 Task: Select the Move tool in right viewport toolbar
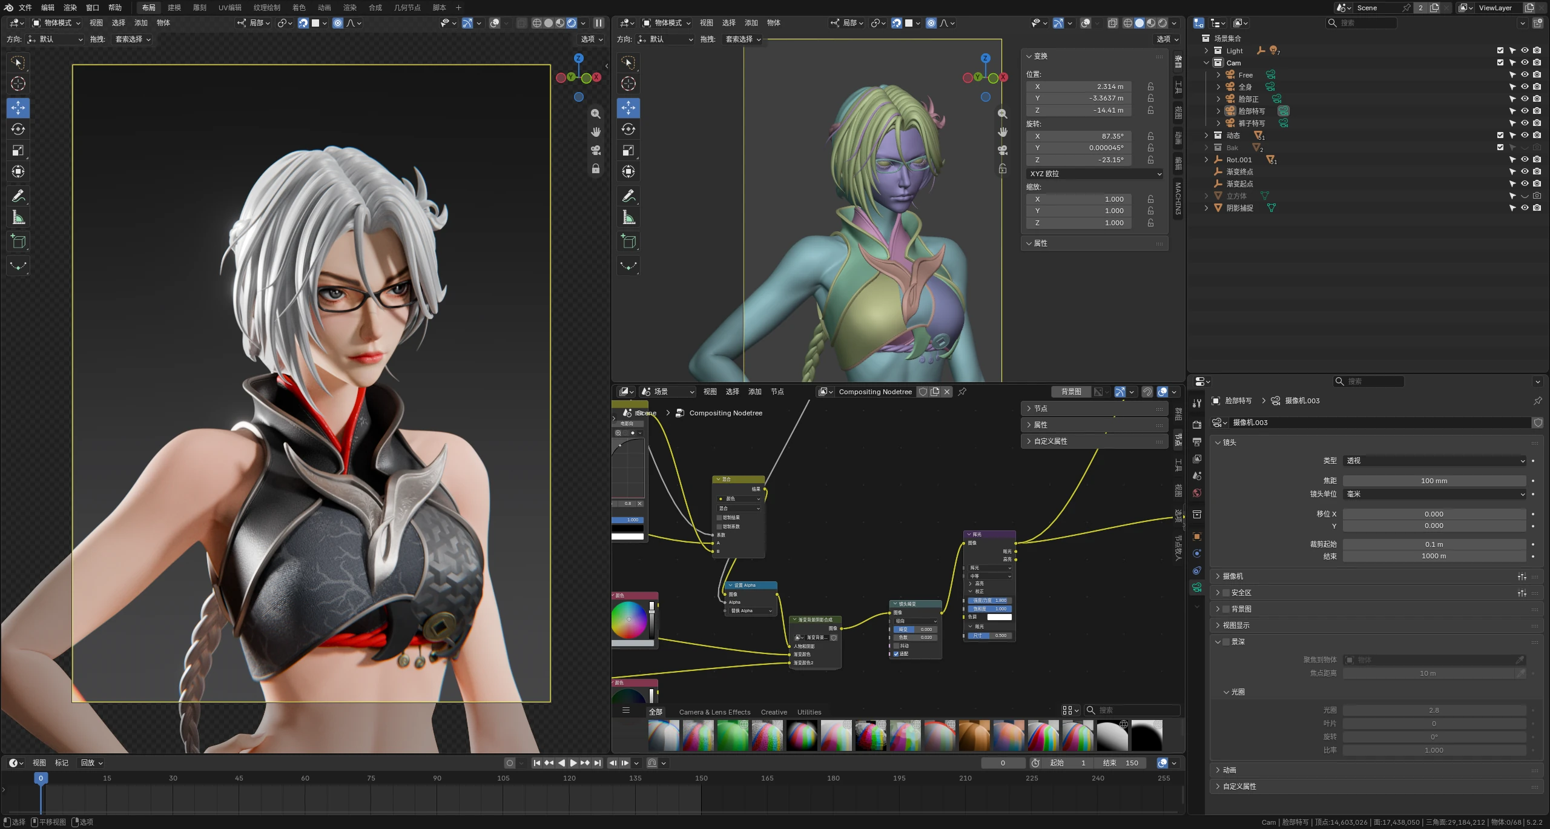click(628, 108)
